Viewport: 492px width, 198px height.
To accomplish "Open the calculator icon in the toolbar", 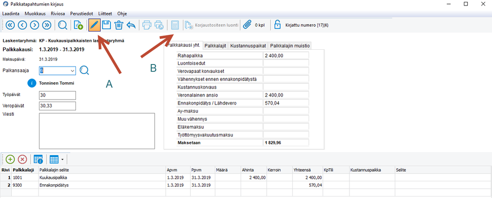I will (x=175, y=25).
